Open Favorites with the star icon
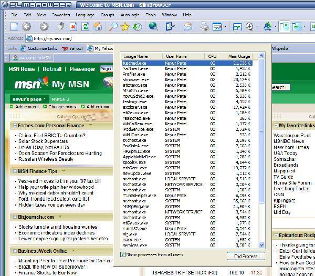315x276 pixels. (124, 26)
